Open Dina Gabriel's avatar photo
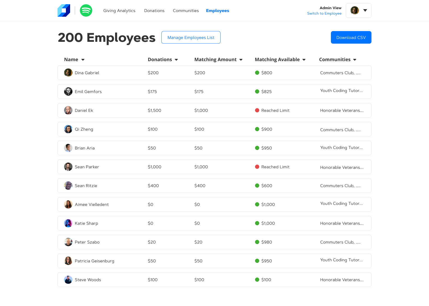This screenshot has width=429, height=306. click(68, 73)
